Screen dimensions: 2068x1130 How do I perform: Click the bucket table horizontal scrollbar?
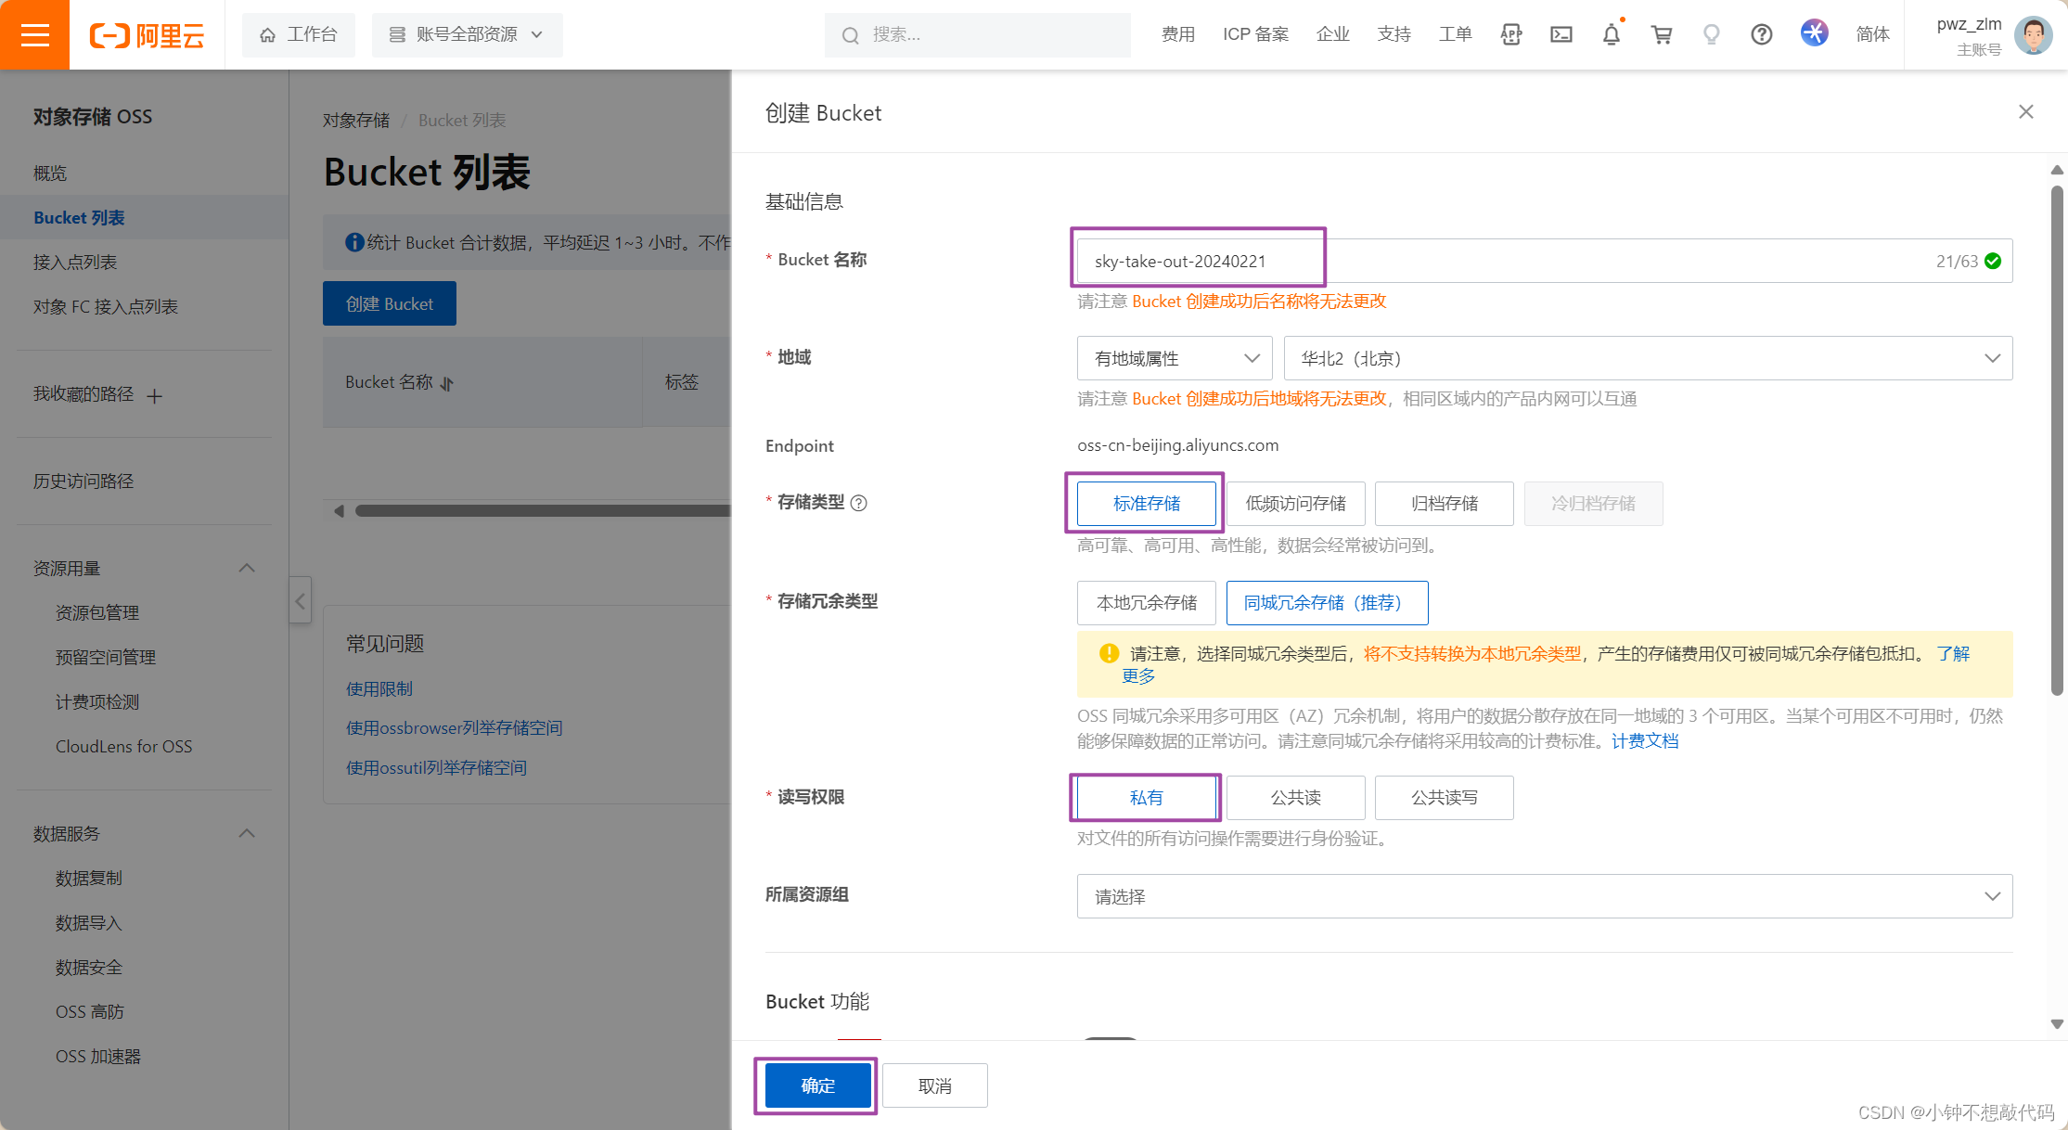[x=543, y=511]
